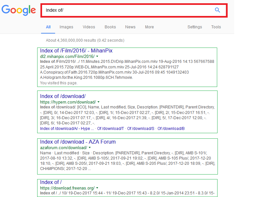
Task: Open sitelink 'Of /download/T'
Action: (111, 129)
